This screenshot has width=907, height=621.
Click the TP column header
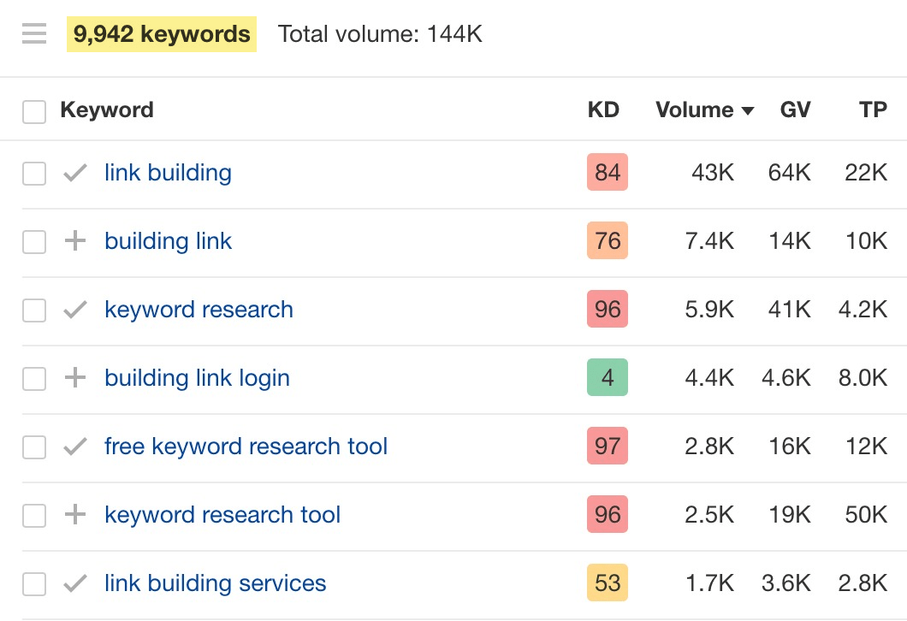(x=873, y=110)
